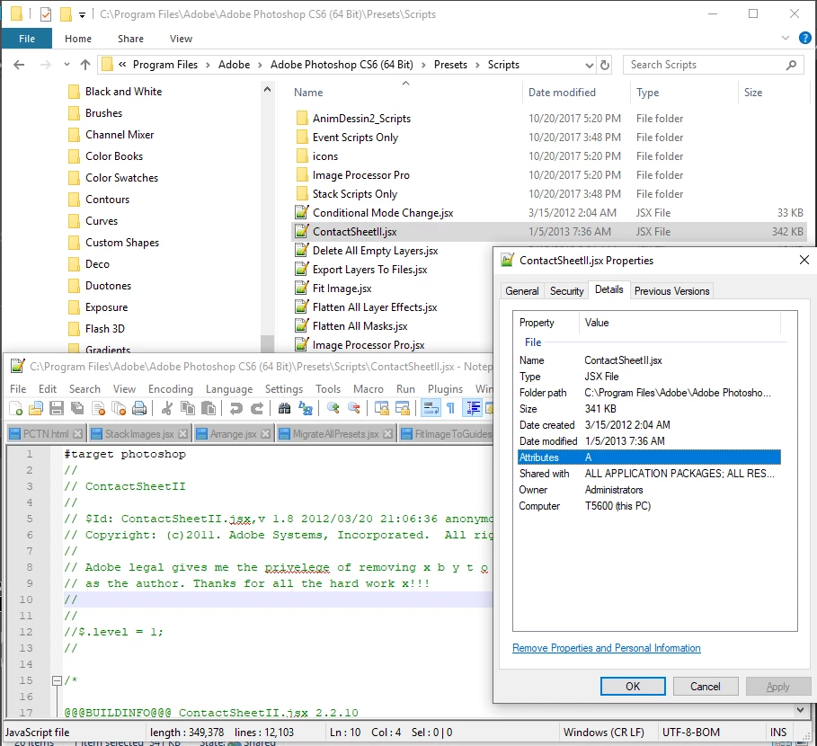Click the Synchronize Horizontal Scrolling icon
The height and width of the screenshot is (746, 817).
point(403,408)
